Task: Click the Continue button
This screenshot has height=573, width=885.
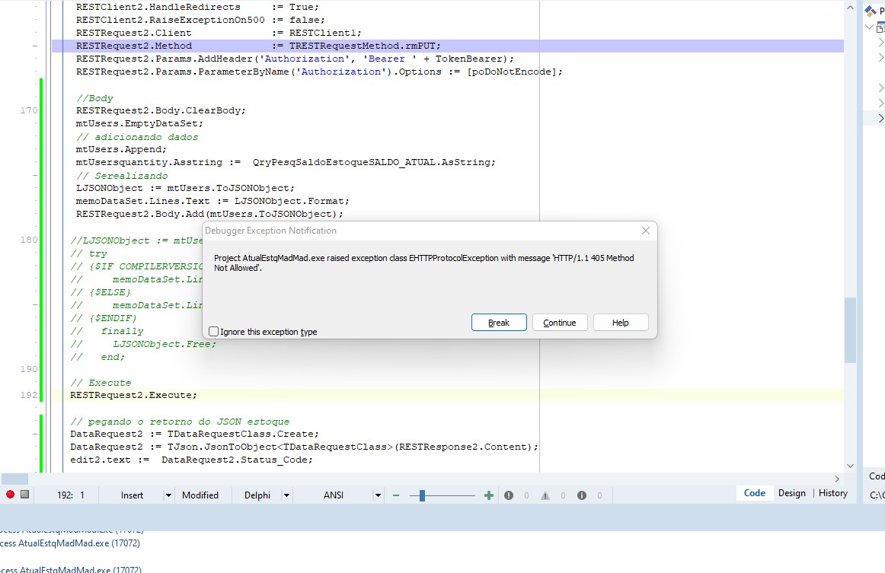Action: (560, 323)
